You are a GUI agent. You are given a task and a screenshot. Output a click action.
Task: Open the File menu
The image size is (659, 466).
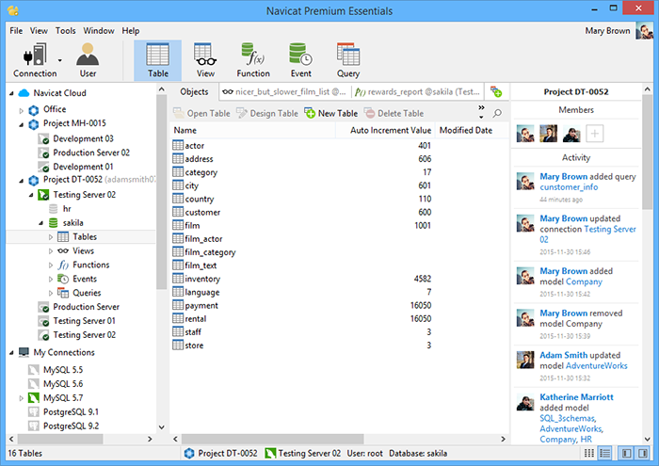pyautogui.click(x=16, y=31)
